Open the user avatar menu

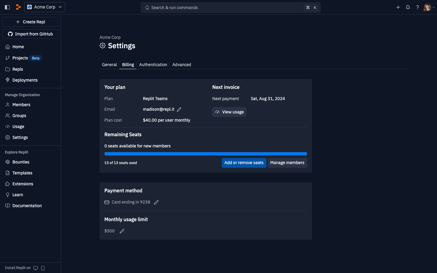pyautogui.click(x=429, y=7)
